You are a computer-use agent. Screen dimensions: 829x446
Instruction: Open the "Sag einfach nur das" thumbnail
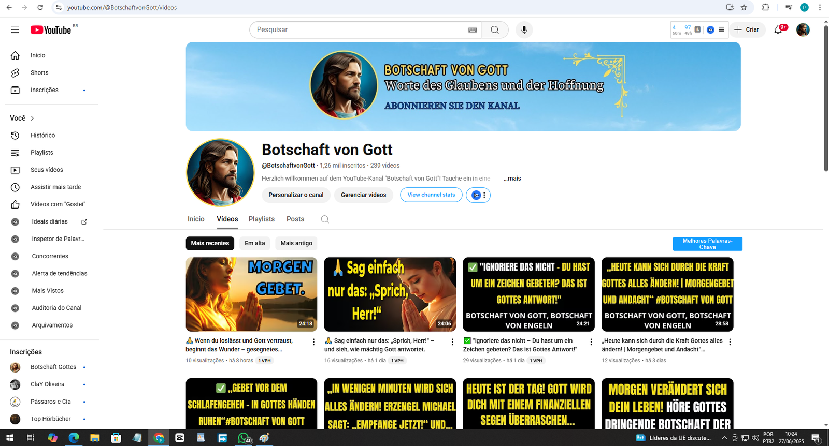pos(390,294)
